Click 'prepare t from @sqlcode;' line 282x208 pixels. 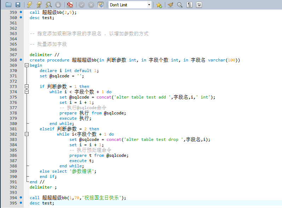pyautogui.click(x=99, y=156)
